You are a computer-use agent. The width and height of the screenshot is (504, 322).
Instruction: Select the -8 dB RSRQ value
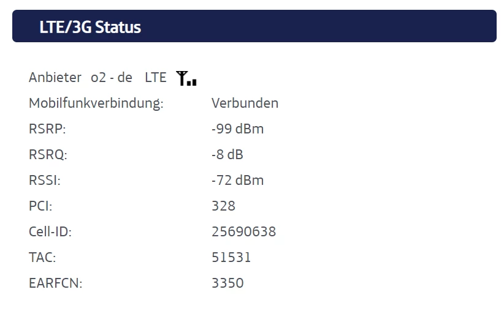[x=227, y=155]
